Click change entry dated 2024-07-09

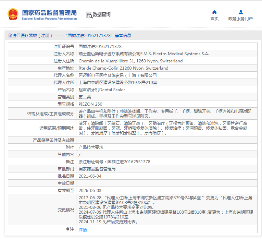(166, 215)
